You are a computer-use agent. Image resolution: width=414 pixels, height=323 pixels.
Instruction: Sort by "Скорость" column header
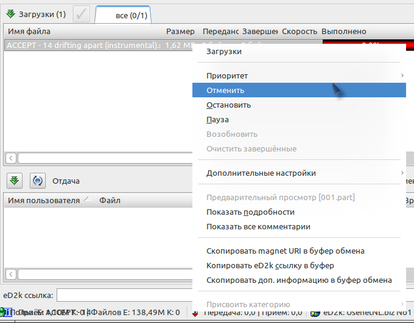tap(299, 32)
